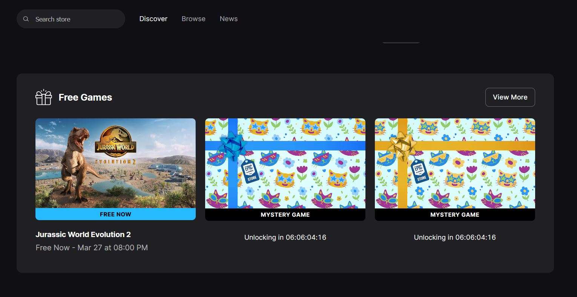The image size is (577, 297).
Task: Click the View More button
Action: coord(510,97)
